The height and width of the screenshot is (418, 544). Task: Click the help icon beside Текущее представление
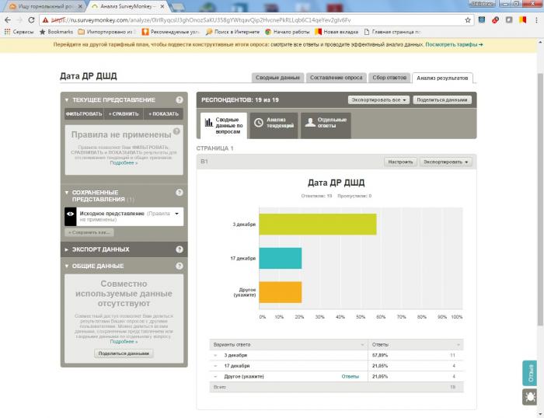(x=180, y=100)
